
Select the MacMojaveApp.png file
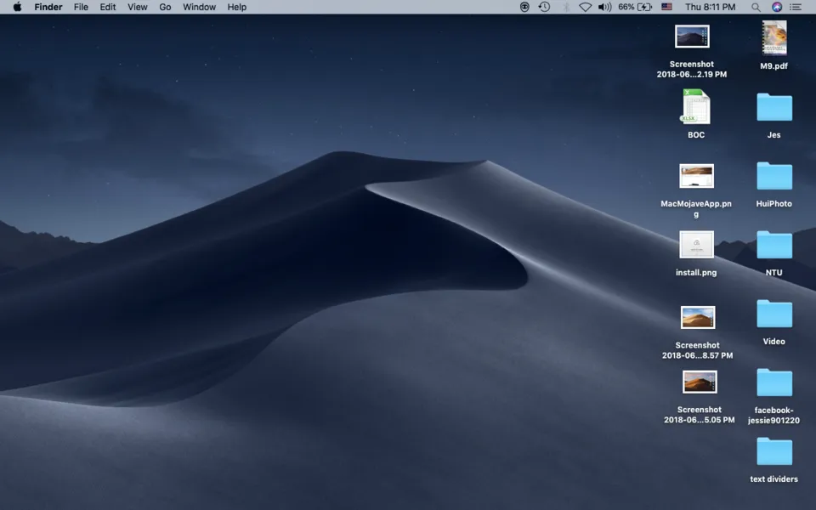(x=696, y=176)
